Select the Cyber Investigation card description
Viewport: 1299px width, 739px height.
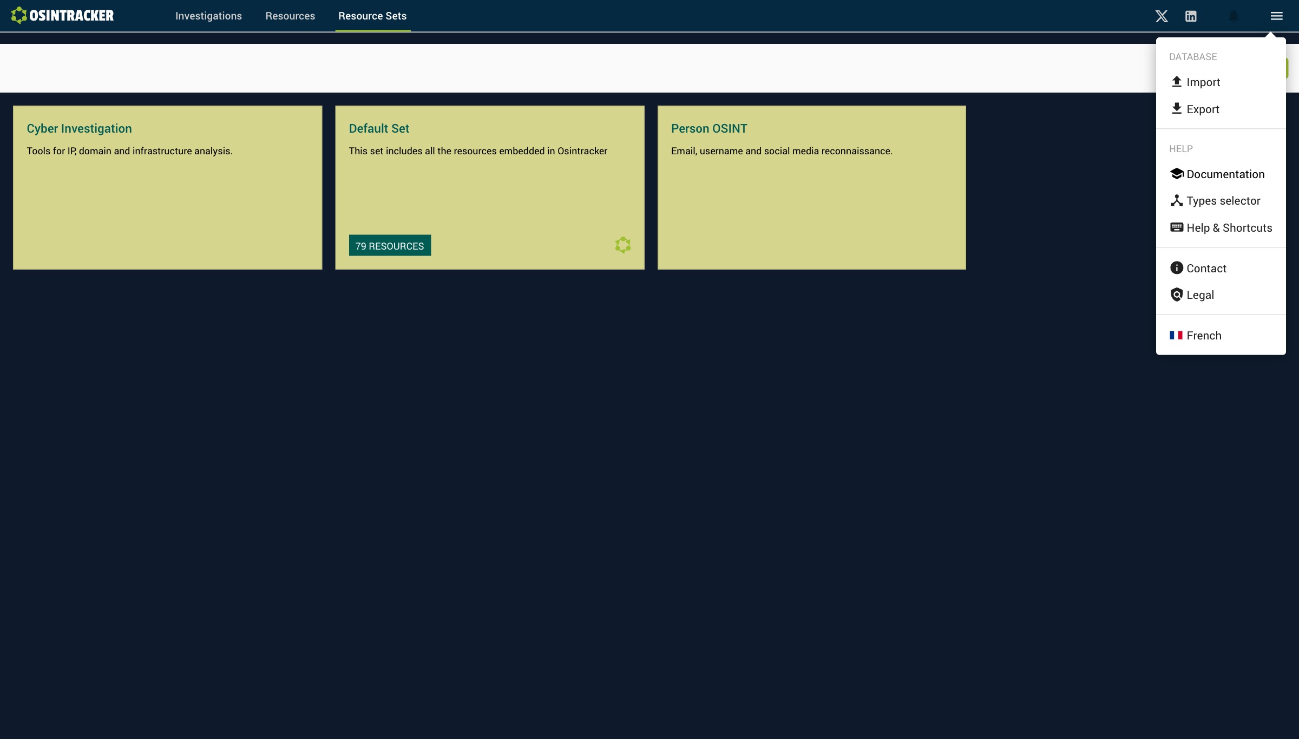129,151
